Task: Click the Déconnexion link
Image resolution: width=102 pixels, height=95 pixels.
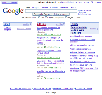Action: (x=96, y=2)
